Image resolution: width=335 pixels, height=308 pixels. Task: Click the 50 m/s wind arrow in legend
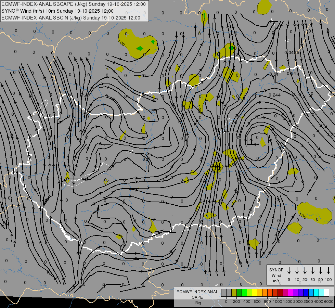[x=321, y=271]
